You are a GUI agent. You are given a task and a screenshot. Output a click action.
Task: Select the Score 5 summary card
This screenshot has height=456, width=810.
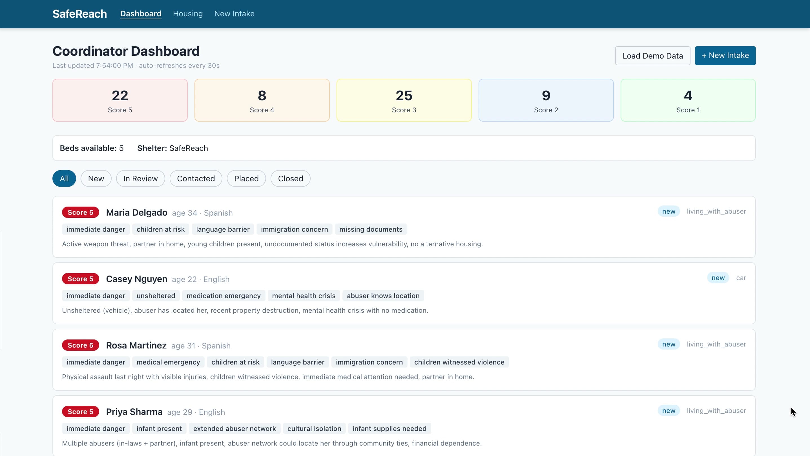coord(120,100)
